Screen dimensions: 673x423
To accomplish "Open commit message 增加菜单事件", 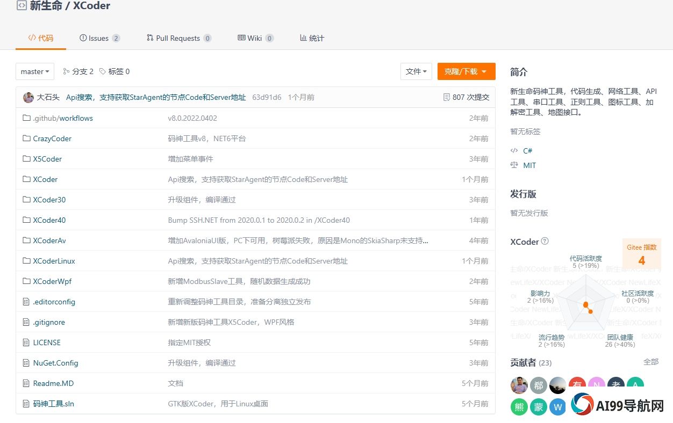I will (191, 159).
